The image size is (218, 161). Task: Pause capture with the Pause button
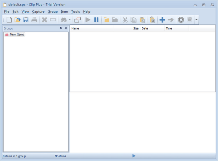tap(96, 20)
